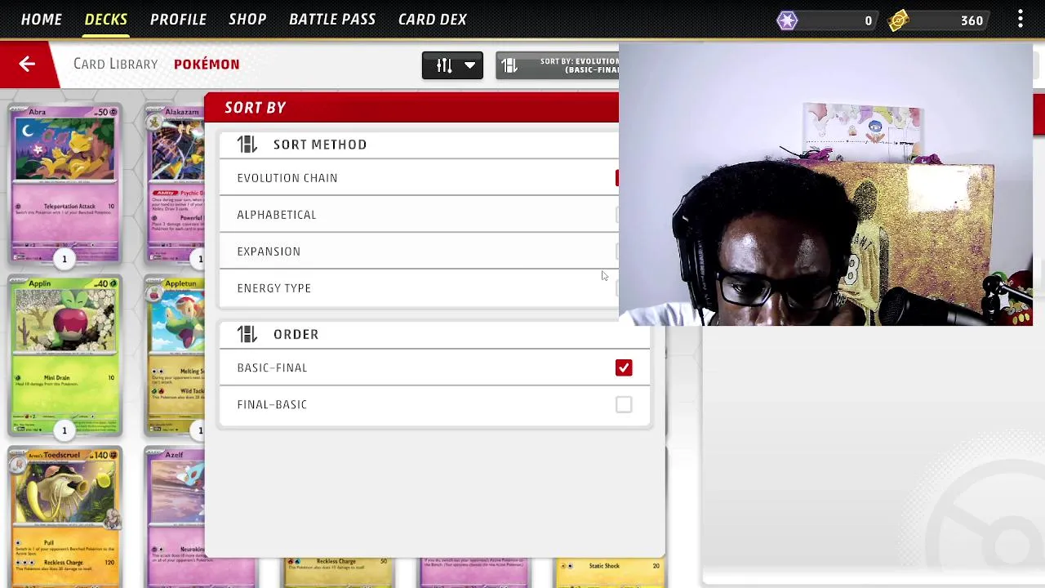Open the Decks tab
Viewport: 1045px width, 588px height.
click(106, 19)
